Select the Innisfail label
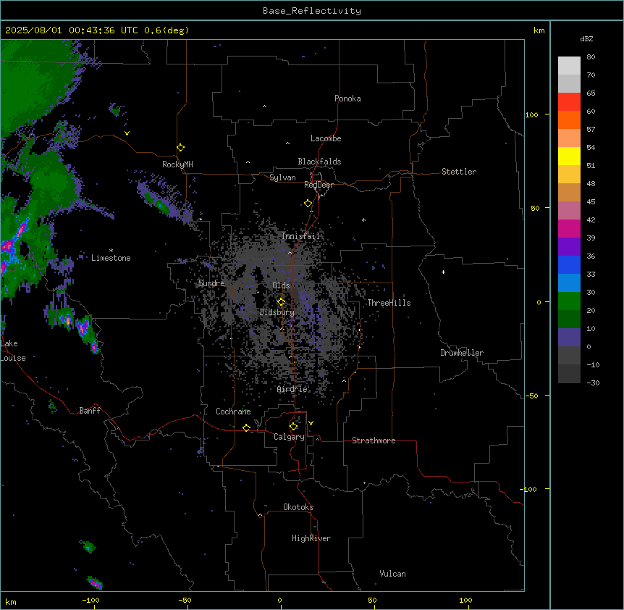 300,236
